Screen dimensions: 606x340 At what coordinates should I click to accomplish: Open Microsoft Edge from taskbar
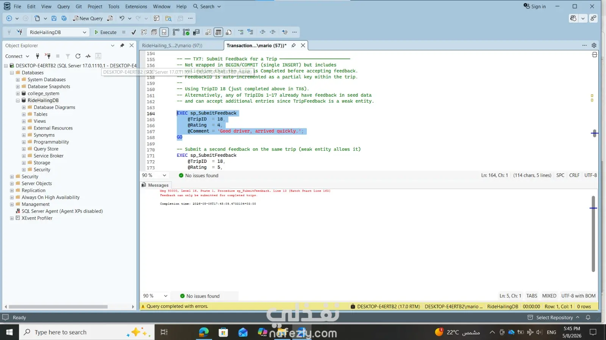(x=204, y=332)
